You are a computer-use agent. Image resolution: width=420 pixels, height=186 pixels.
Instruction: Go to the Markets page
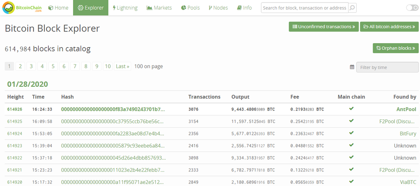[x=159, y=8]
